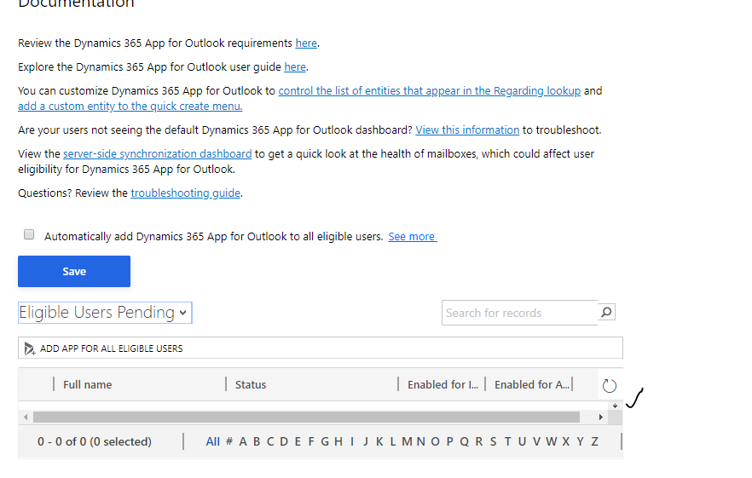The image size is (752, 478).
Task: Open the View this information link
Action: pyautogui.click(x=467, y=130)
